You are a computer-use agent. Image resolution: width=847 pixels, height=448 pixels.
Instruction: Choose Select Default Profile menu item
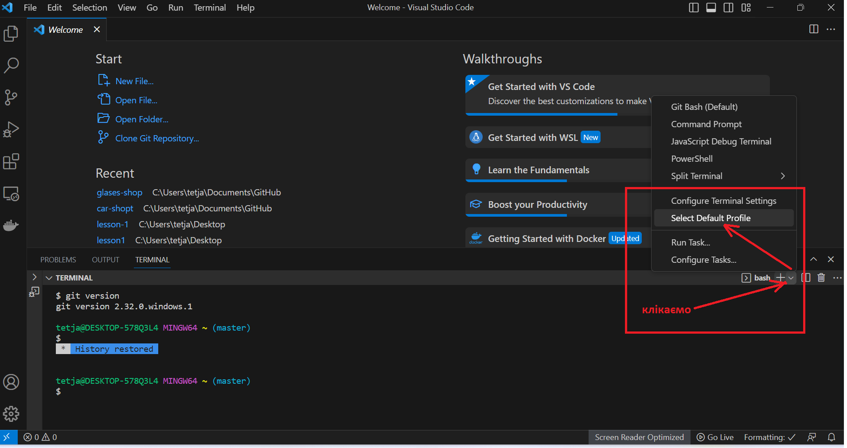coord(724,218)
